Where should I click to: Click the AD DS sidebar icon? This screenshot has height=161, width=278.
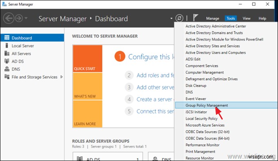tap(7, 61)
